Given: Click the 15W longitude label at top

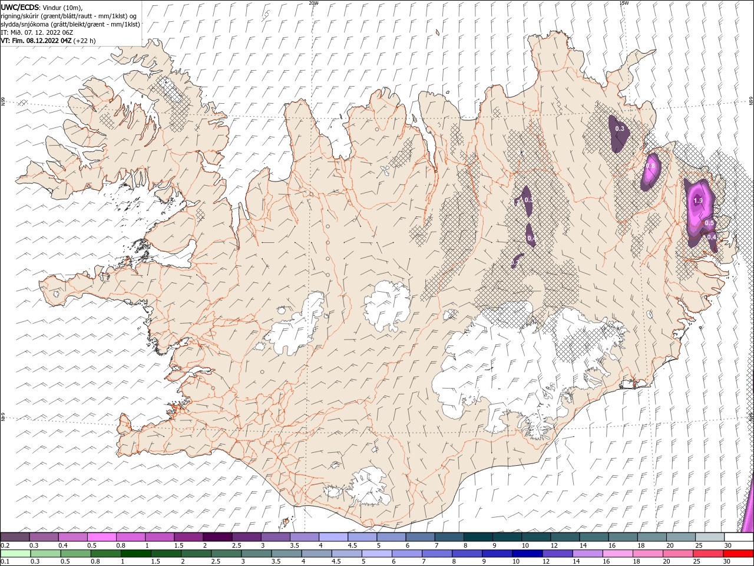Looking at the screenshot, I should point(624,3).
